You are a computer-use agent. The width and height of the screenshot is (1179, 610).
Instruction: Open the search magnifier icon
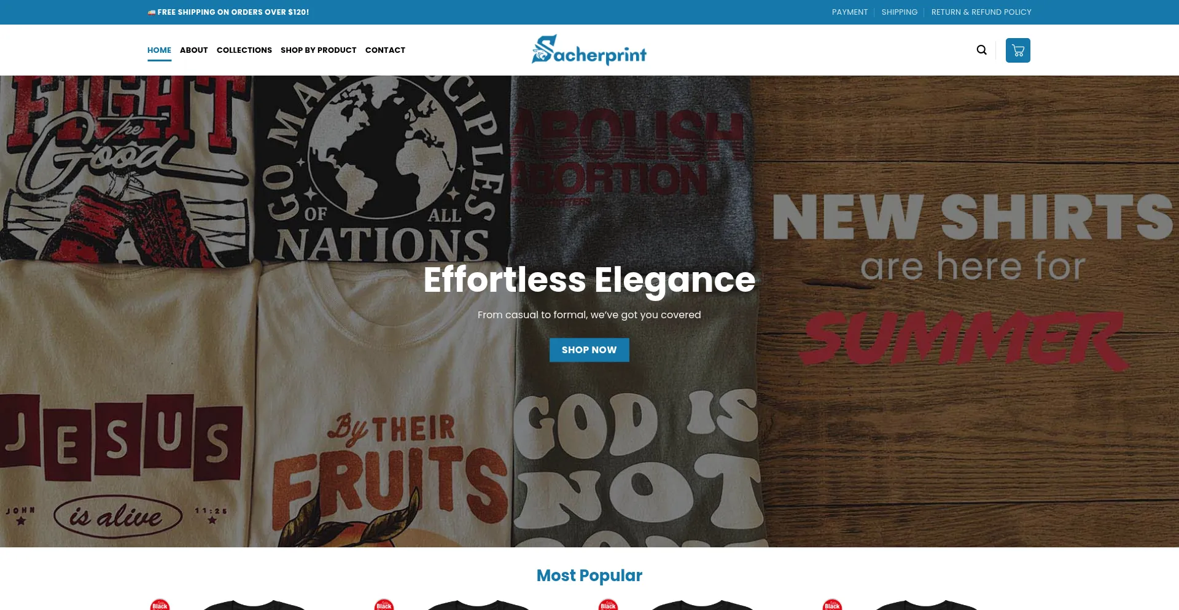pyautogui.click(x=981, y=50)
